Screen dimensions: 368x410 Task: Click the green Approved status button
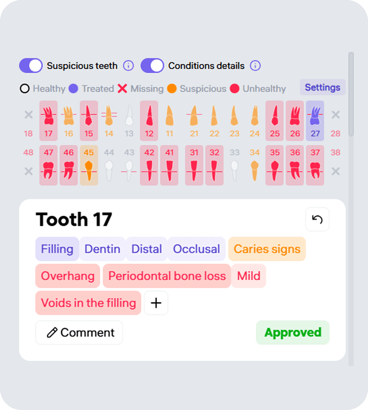click(x=292, y=333)
